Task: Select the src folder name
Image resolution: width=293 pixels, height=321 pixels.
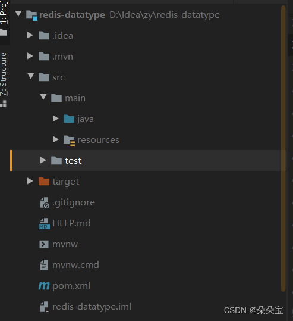Action: pyautogui.click(x=58, y=77)
